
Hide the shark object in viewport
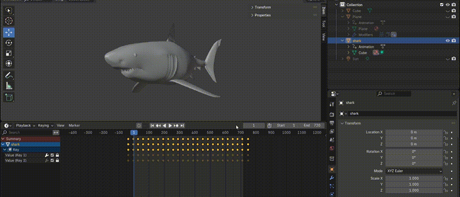pyautogui.click(x=448, y=41)
